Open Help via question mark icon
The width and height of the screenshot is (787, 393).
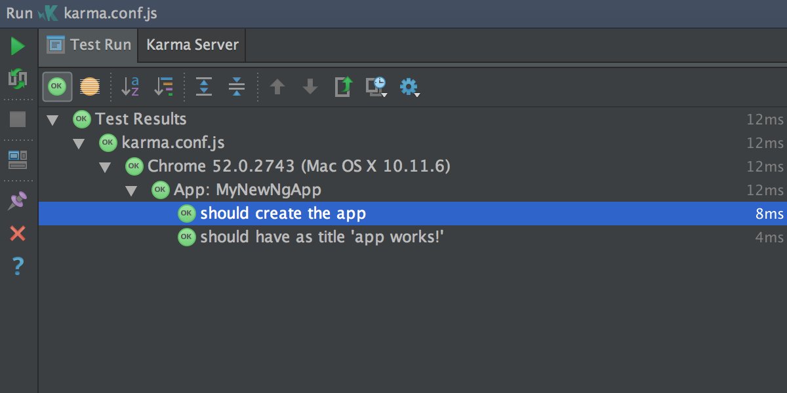(18, 266)
